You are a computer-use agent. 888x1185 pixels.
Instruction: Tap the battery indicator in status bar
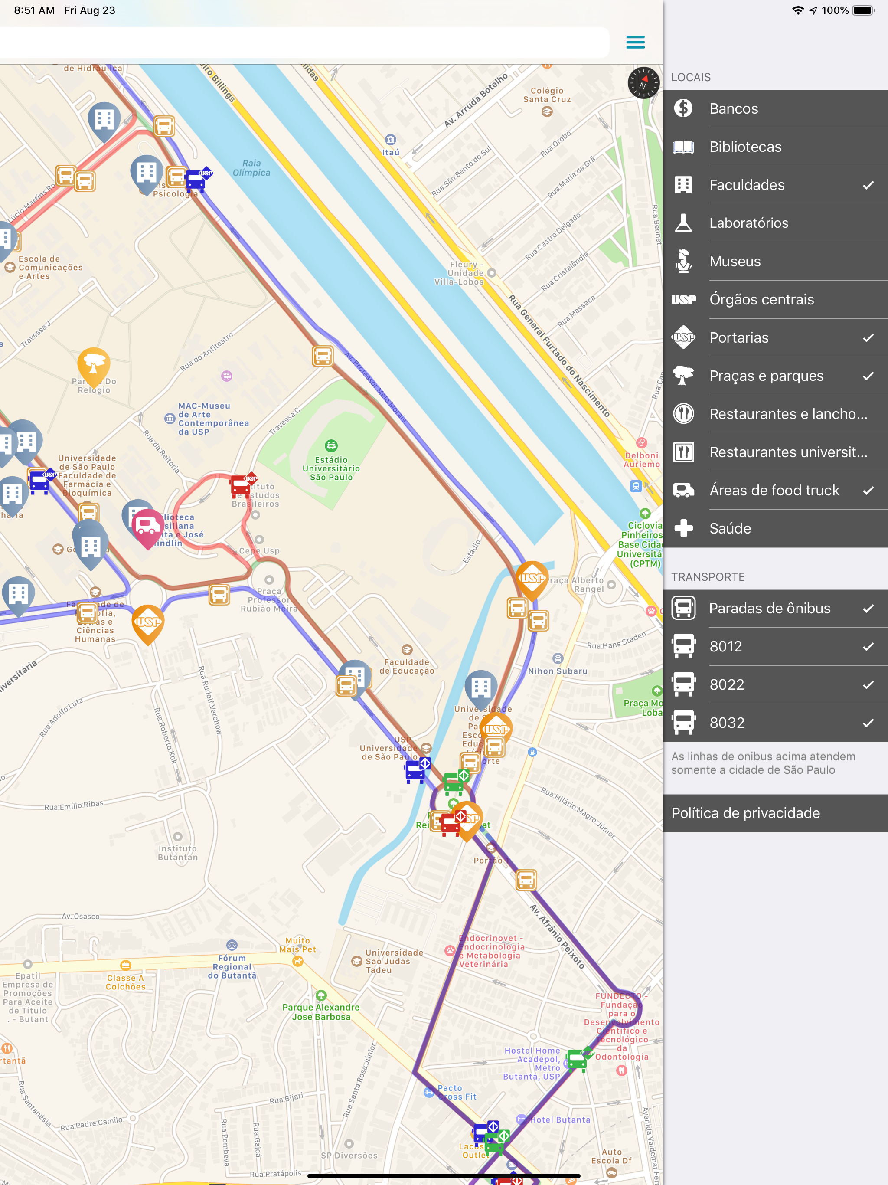click(863, 10)
